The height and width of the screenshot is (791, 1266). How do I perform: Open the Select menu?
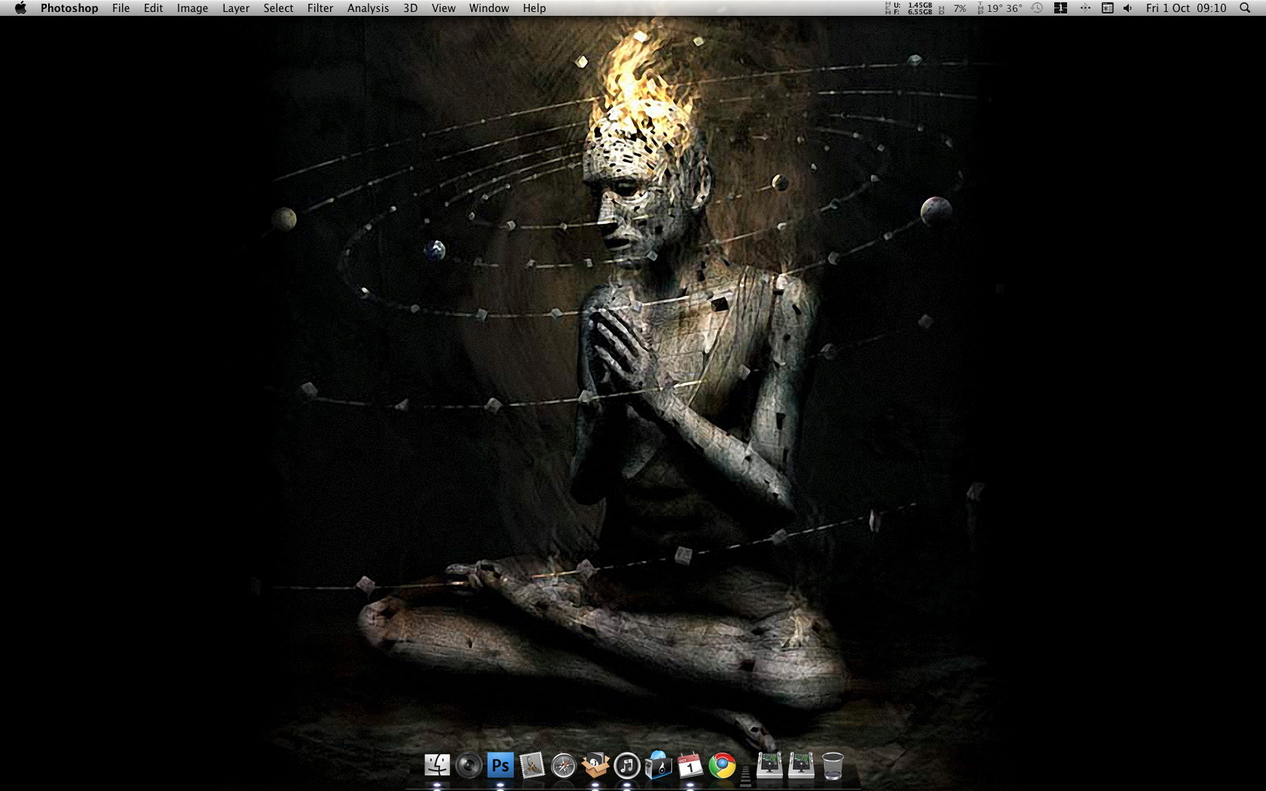tap(278, 8)
